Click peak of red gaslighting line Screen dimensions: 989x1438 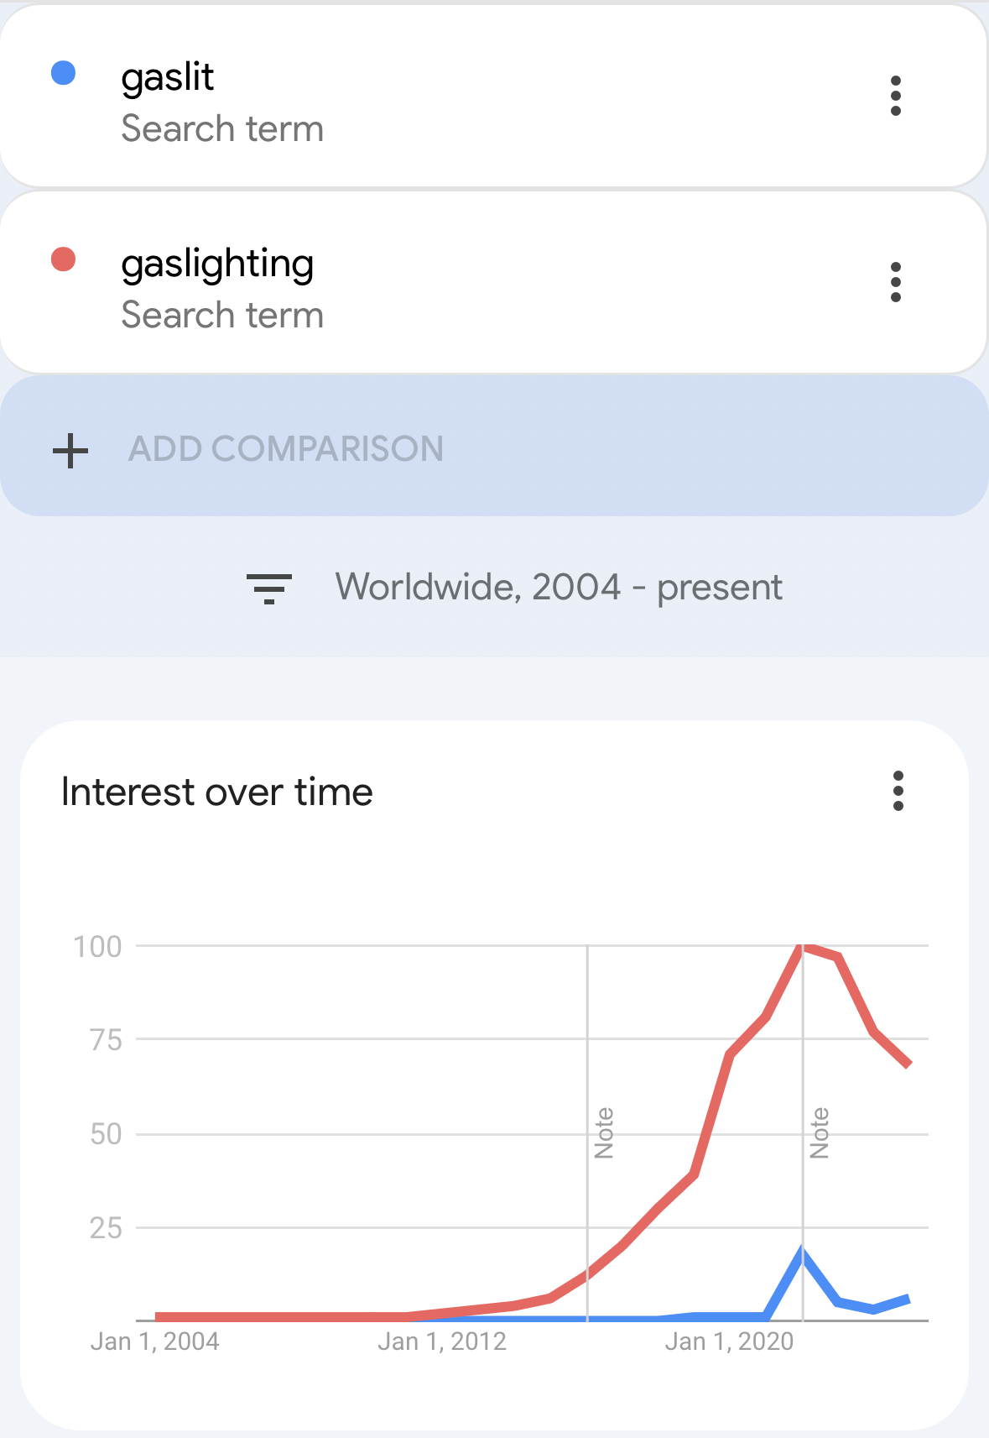803,946
